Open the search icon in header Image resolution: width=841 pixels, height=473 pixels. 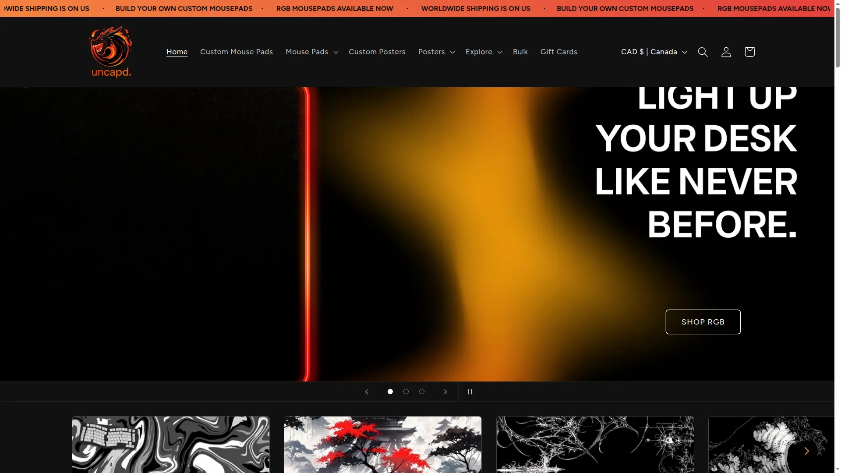pos(703,52)
